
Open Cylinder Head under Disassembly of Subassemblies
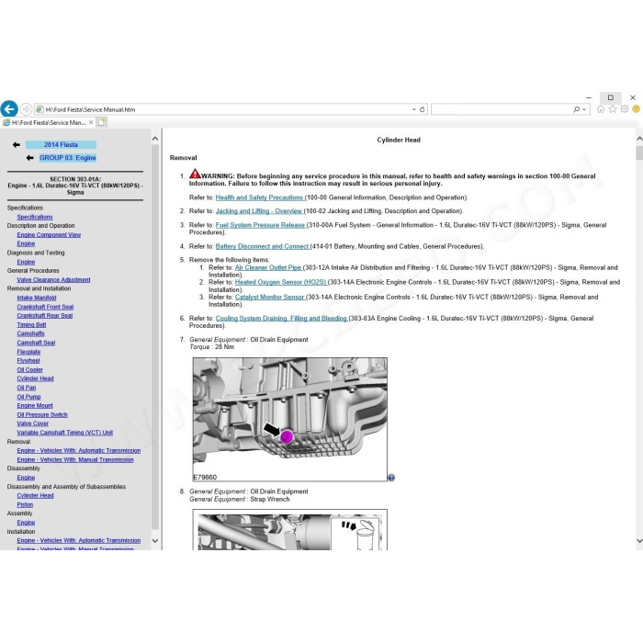(35, 495)
